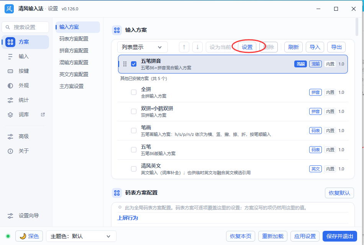The width and height of the screenshot is (364, 245).
Task: Go to 按键 settings section
Action: (25, 71)
